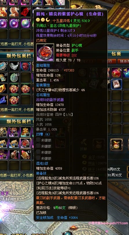The height and width of the screenshot is (235, 129).
Task: Click the red mask jar with count 3
Action: 26,66
